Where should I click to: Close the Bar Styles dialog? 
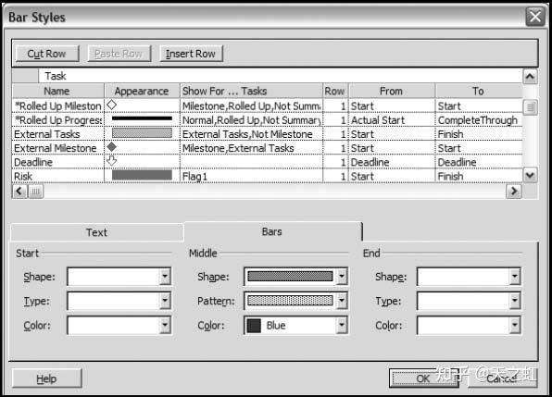pos(535,17)
